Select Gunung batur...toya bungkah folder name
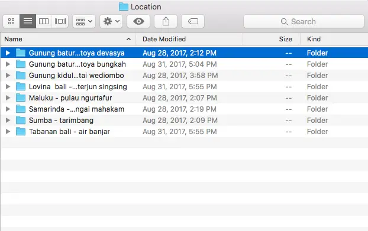Image resolution: width=368 pixels, height=231 pixels. click(78, 64)
